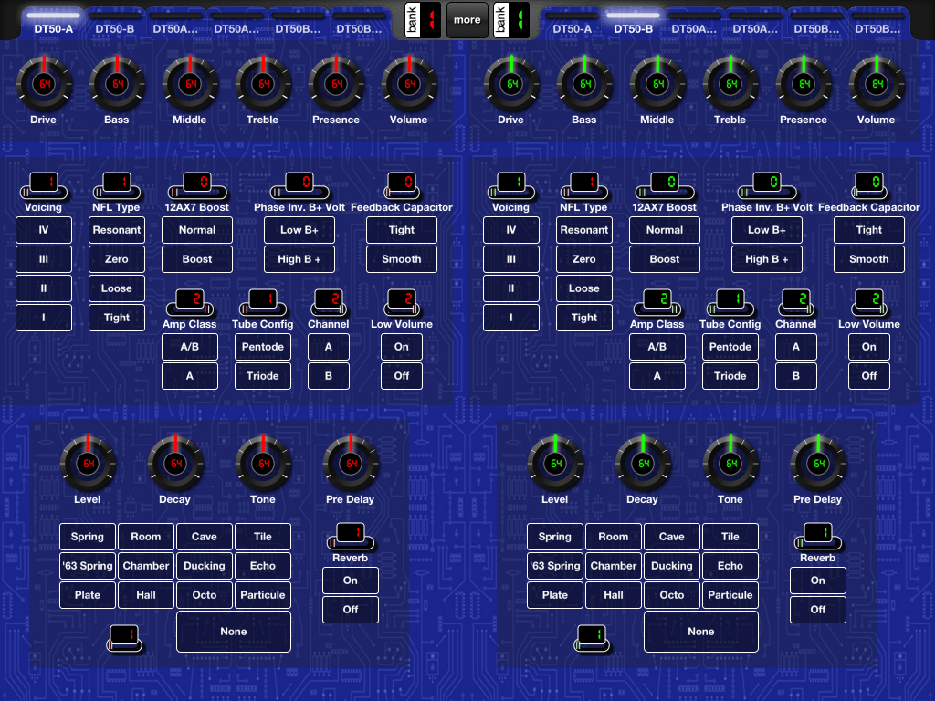Adjust the green reverb Level knob
The image size is (935, 701).
(556, 464)
